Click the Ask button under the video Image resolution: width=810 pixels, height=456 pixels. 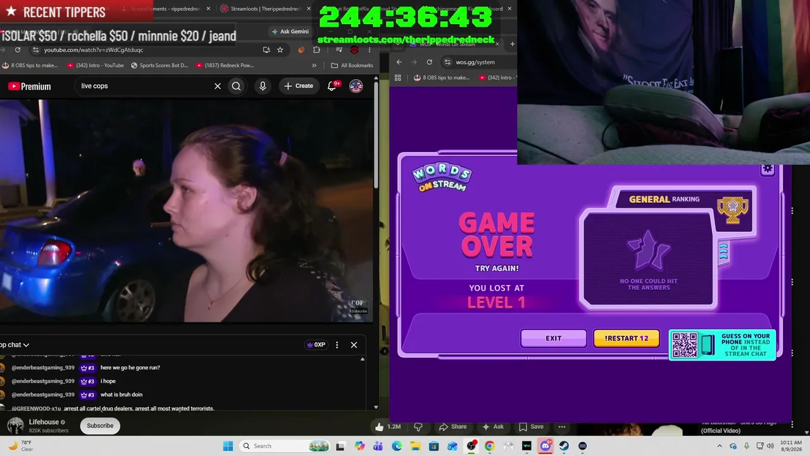pyautogui.click(x=493, y=427)
